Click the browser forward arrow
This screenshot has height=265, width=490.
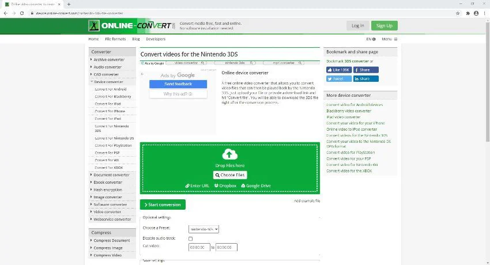[14, 13]
